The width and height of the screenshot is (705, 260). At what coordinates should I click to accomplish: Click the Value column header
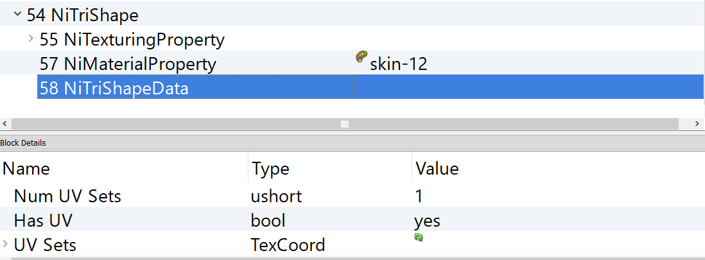coord(437,169)
